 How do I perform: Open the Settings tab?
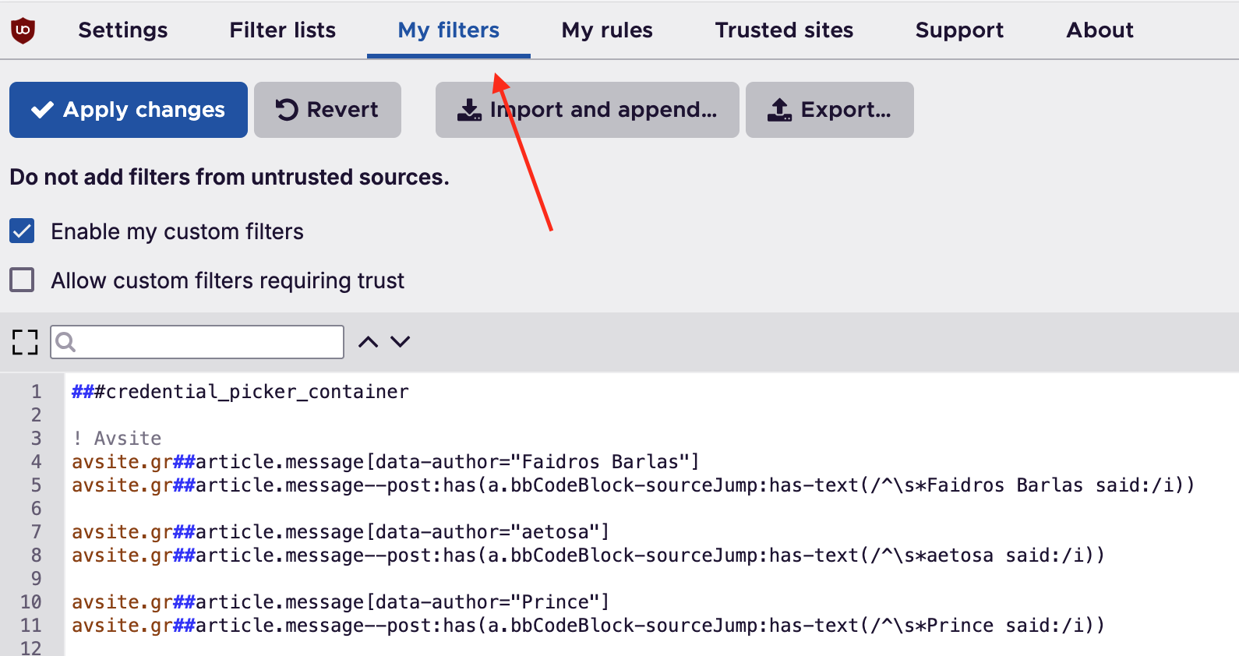point(122,30)
